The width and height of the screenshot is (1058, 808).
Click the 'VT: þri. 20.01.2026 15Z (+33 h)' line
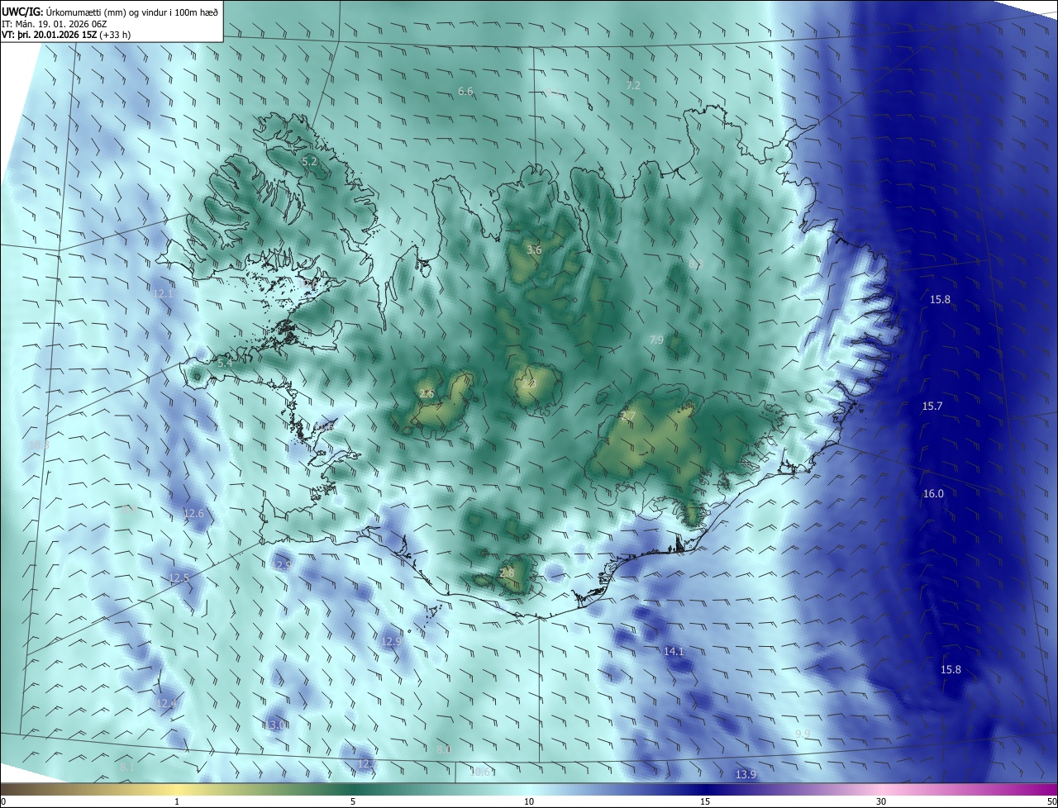[x=66, y=35]
